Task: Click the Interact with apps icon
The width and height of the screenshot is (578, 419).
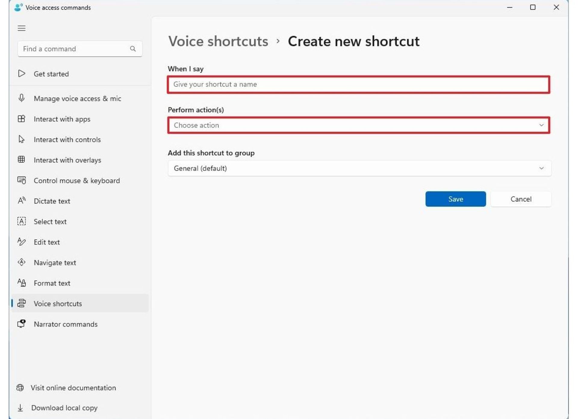Action: [x=21, y=119]
